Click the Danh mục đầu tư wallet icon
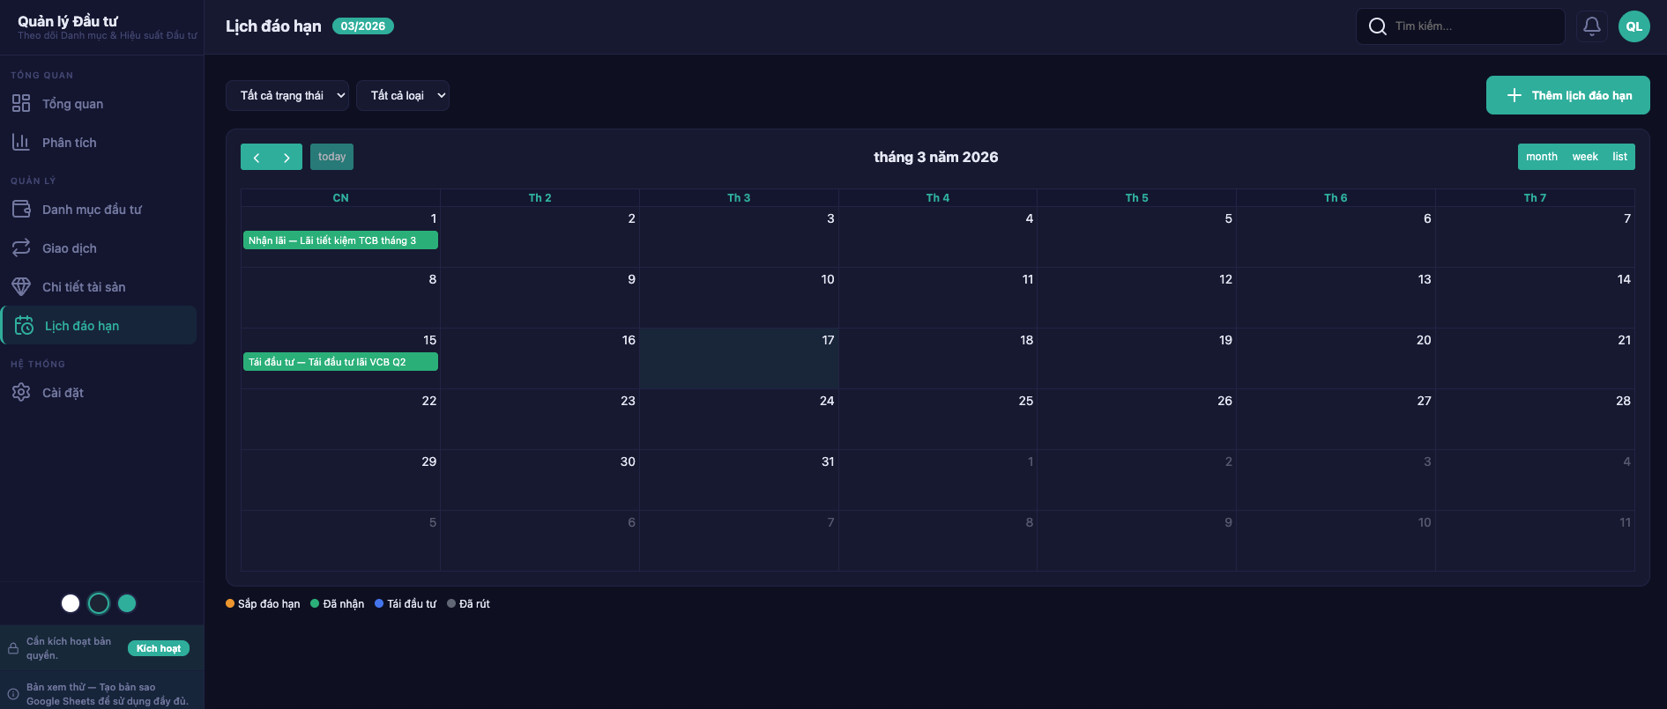The height and width of the screenshot is (709, 1667). pyautogui.click(x=21, y=210)
